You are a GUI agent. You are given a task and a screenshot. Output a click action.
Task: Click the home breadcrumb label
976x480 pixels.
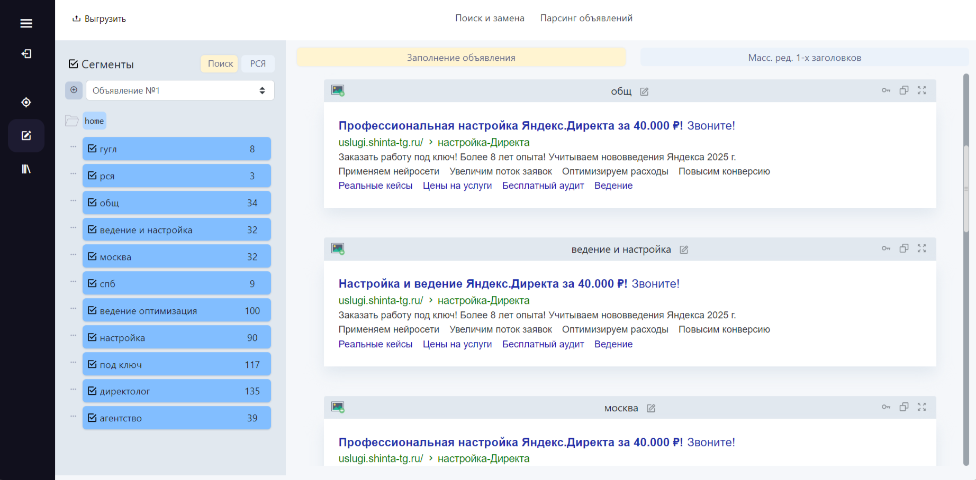[94, 121]
